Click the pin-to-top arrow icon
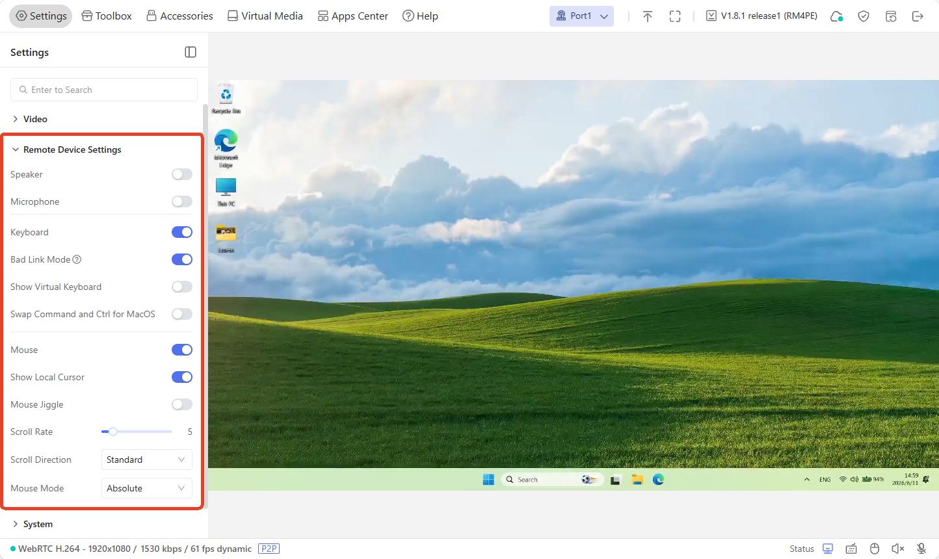Viewport: 939px width, 559px height. (x=648, y=16)
